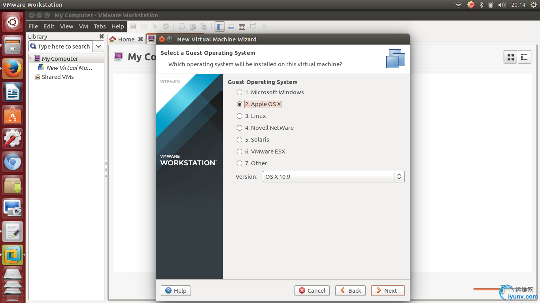Switch My Computer to list view
The width and height of the screenshot is (540, 303).
click(524, 57)
